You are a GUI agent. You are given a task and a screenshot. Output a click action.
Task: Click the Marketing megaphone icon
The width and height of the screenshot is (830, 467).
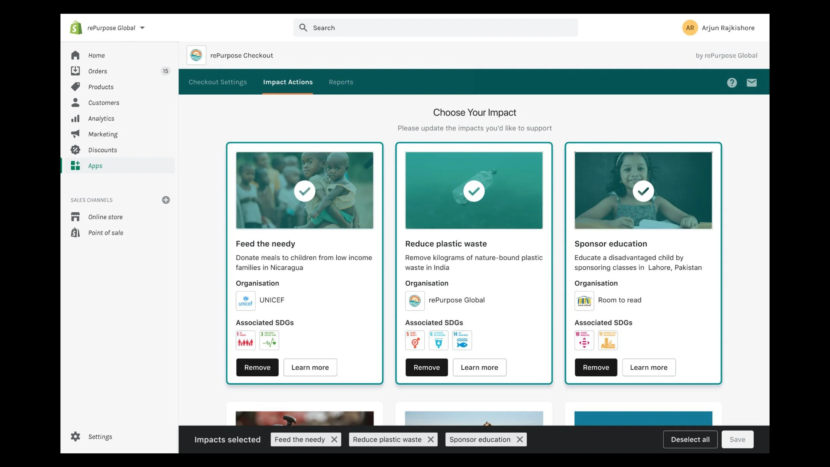[x=75, y=134]
